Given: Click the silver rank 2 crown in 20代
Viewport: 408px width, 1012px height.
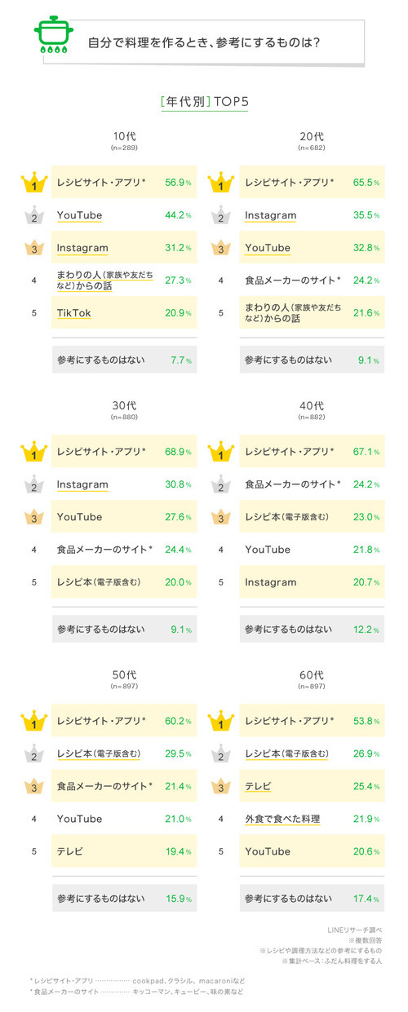Looking at the screenshot, I should pyautogui.click(x=221, y=215).
